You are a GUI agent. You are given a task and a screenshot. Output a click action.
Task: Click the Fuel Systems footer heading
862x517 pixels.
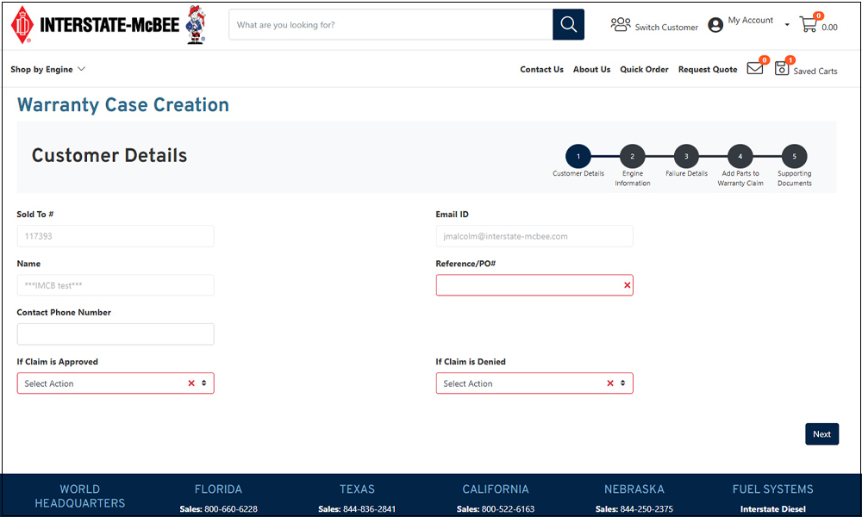[772, 489]
